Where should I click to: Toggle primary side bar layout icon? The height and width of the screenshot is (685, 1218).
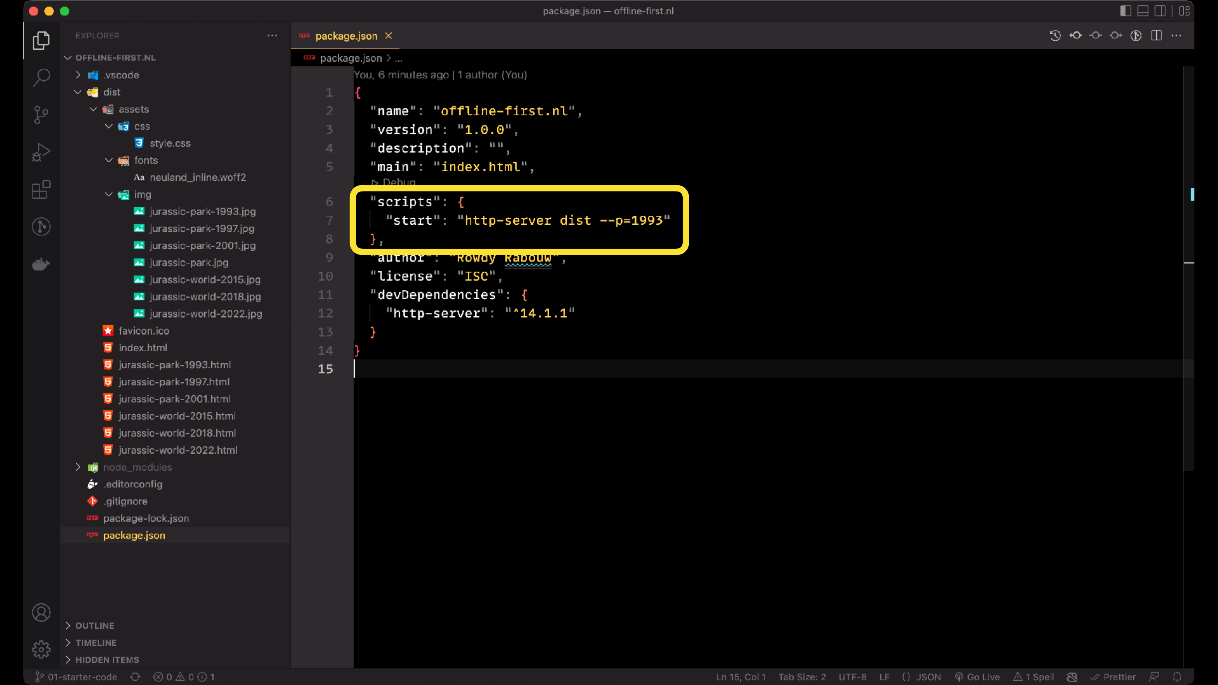[1125, 11]
